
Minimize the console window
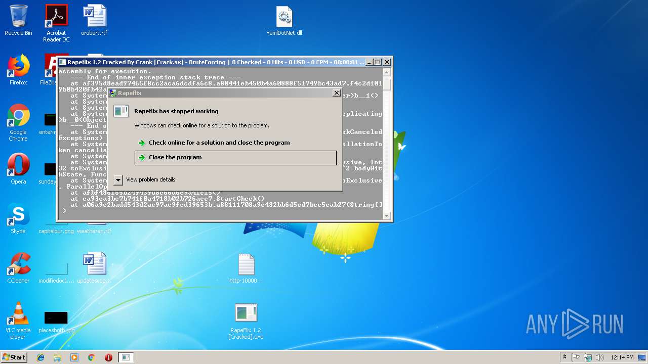pyautogui.click(x=369, y=62)
